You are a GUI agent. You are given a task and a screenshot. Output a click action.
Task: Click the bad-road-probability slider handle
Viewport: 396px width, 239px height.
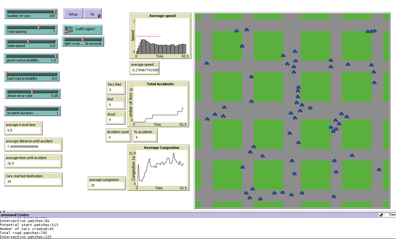click(6, 74)
